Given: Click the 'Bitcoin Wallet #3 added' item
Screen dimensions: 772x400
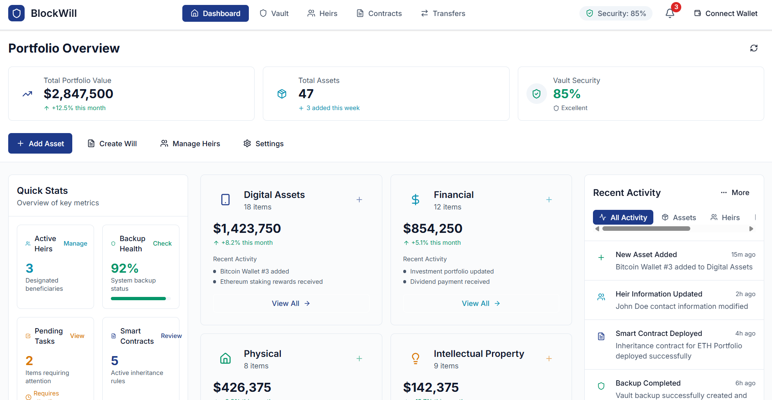Looking at the screenshot, I should (x=255, y=271).
